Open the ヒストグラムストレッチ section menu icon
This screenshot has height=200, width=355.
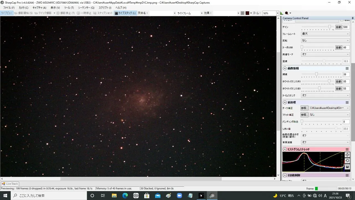[347, 149]
